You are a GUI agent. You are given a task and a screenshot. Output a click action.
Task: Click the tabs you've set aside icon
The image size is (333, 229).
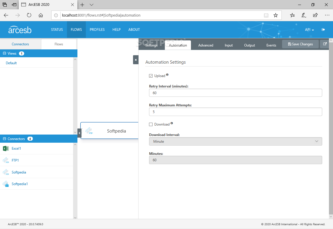[x=5, y=4]
